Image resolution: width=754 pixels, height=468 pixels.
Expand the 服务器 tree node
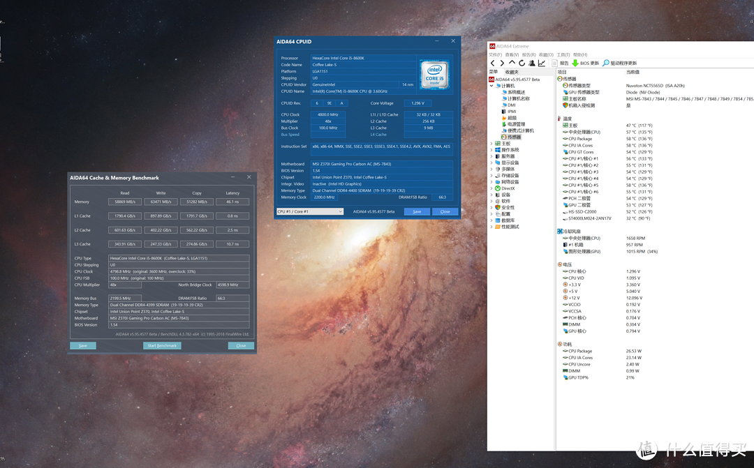click(x=491, y=156)
